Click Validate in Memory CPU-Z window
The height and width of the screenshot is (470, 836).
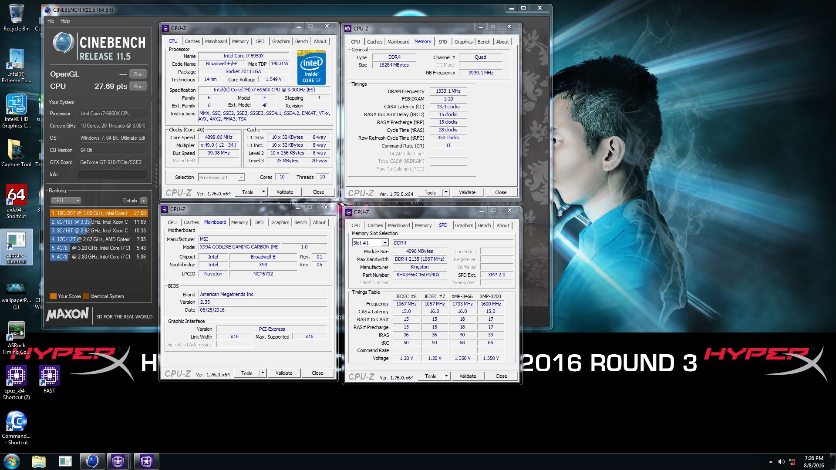click(x=467, y=192)
